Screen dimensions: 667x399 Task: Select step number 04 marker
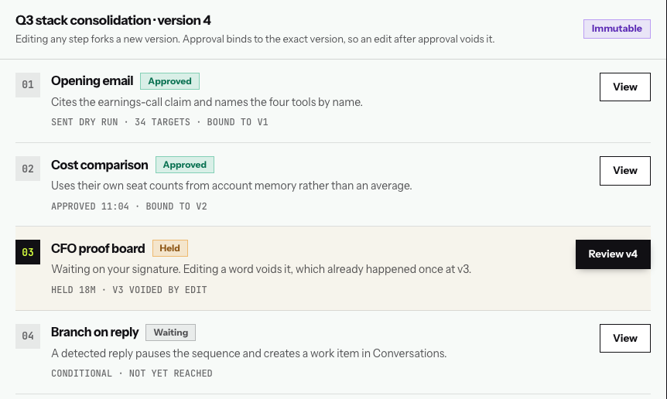click(28, 336)
